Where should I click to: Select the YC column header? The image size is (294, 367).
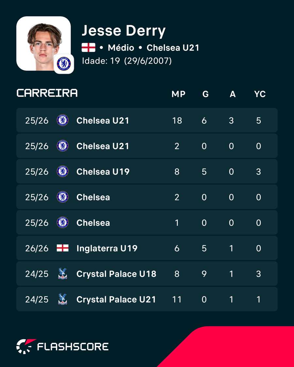click(260, 94)
